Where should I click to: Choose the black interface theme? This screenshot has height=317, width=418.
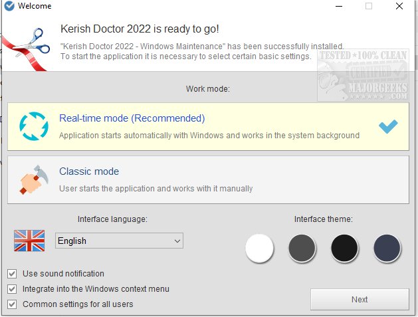[x=344, y=248]
